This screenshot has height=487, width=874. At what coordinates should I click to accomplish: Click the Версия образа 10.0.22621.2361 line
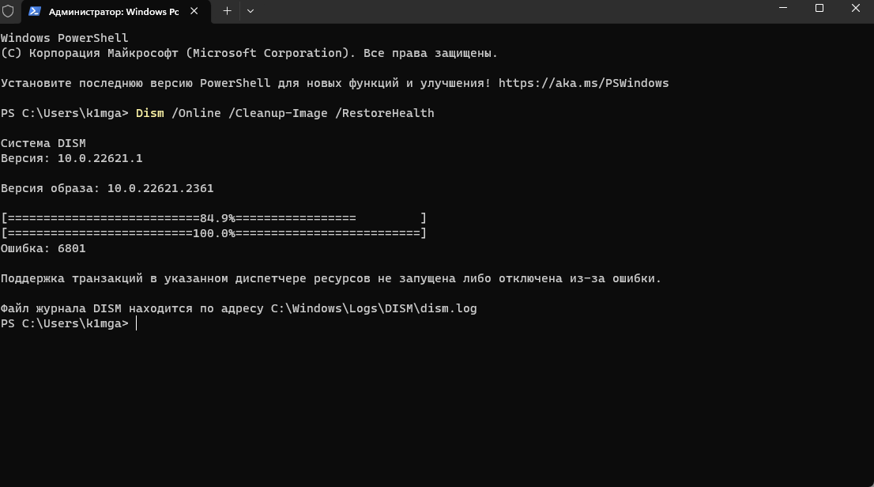[107, 188]
